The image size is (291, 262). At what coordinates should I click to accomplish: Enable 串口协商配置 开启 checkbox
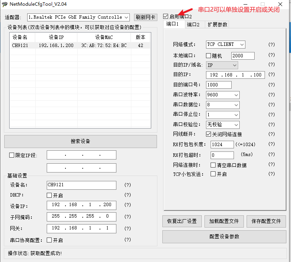coord(49,240)
